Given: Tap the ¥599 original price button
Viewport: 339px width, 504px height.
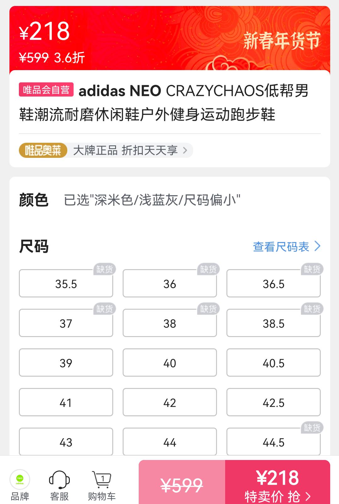Looking at the screenshot, I should [182, 482].
